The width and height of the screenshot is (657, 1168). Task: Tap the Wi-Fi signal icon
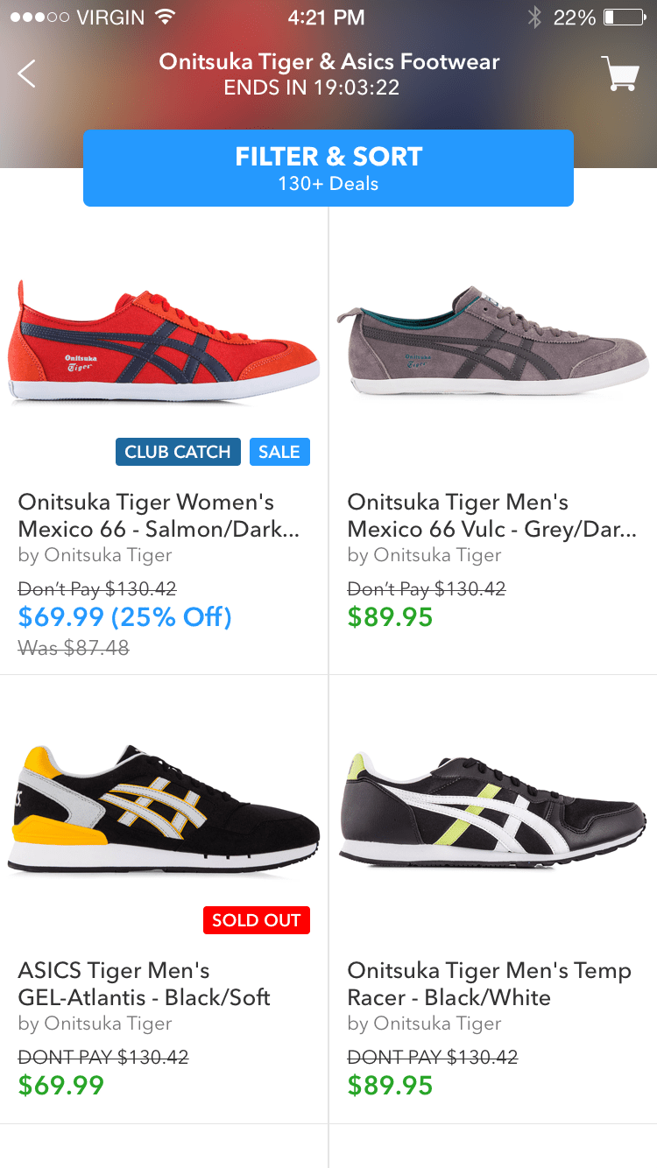pos(164,18)
